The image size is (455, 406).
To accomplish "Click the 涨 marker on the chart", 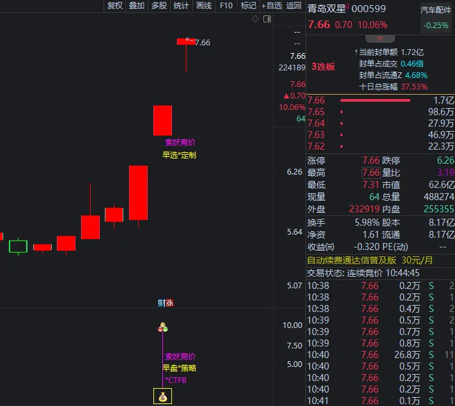I will (169, 303).
